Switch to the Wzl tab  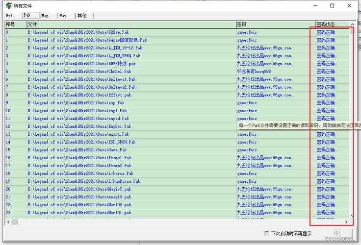[9, 16]
